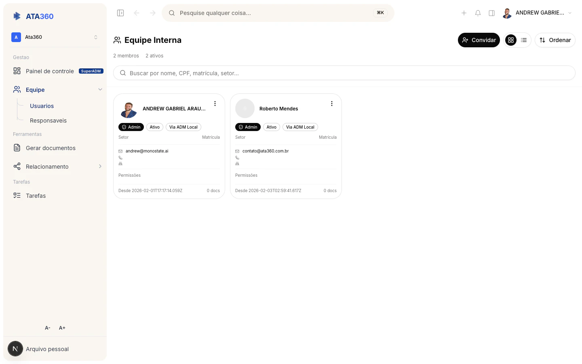This screenshot has height=364, width=582.
Task: Open the Painel de controle dashboard icon
Action: [x=17, y=71]
